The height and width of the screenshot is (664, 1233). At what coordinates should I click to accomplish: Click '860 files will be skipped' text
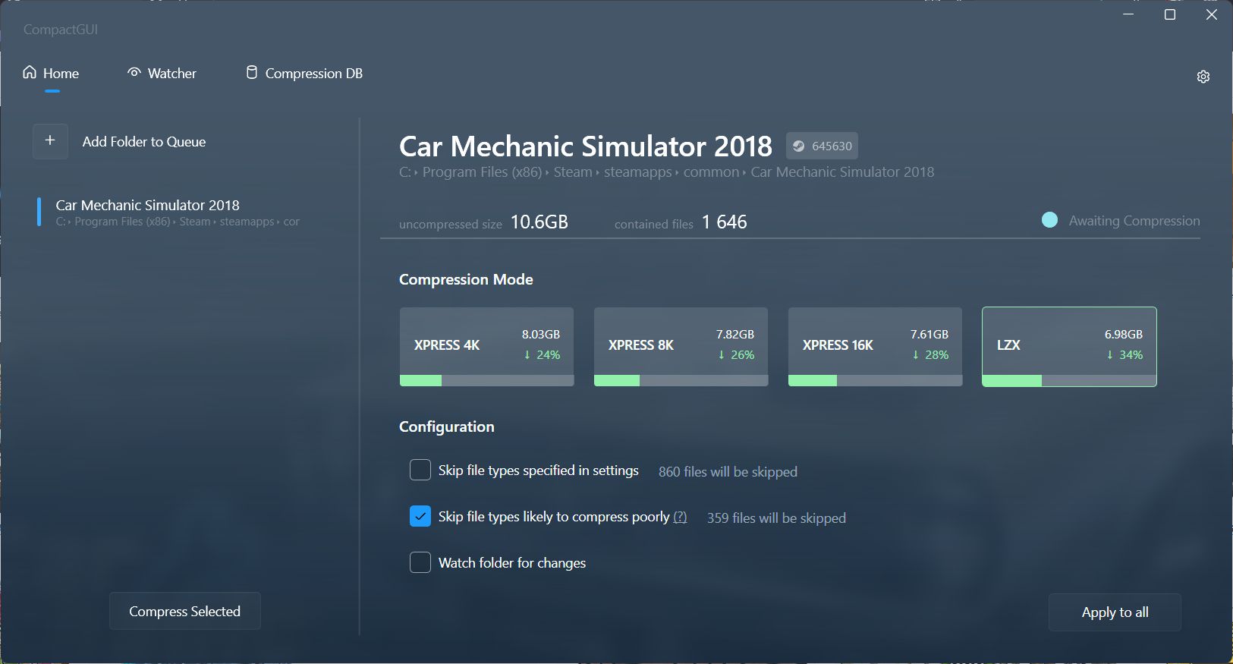click(x=728, y=471)
